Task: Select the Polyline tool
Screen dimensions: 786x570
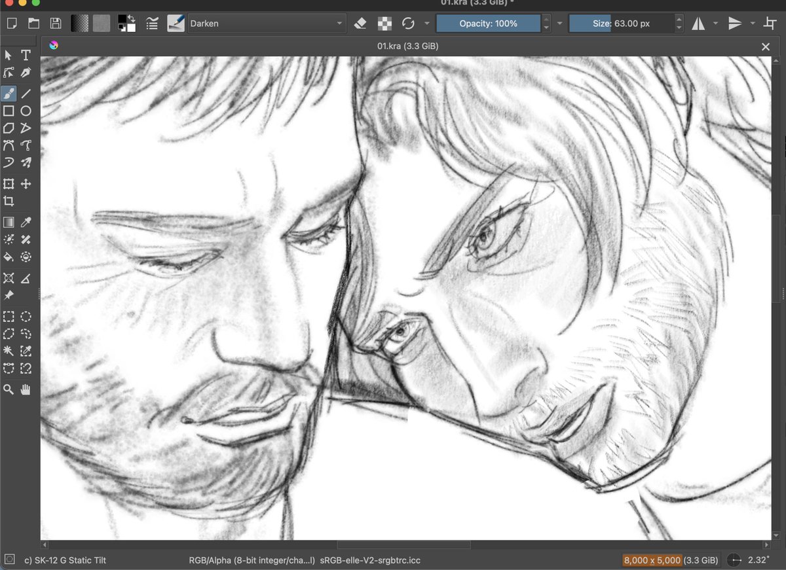Action: click(26, 128)
